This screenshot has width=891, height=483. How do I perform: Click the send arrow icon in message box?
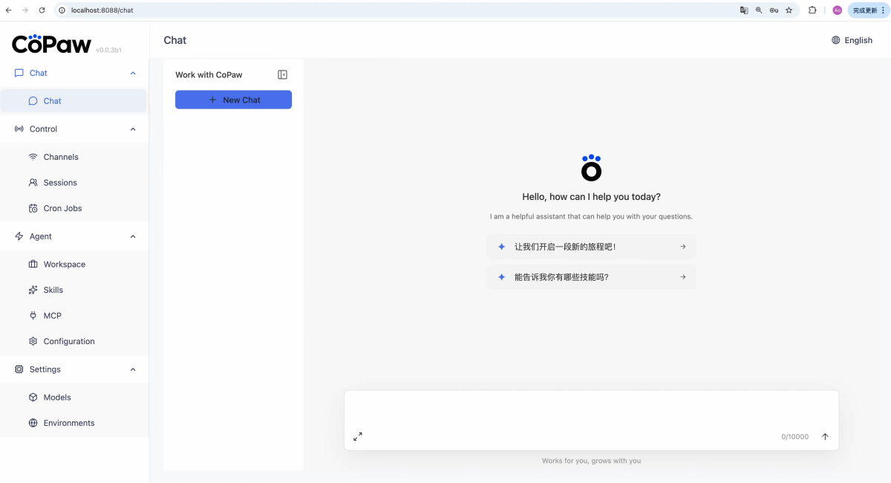tap(825, 437)
